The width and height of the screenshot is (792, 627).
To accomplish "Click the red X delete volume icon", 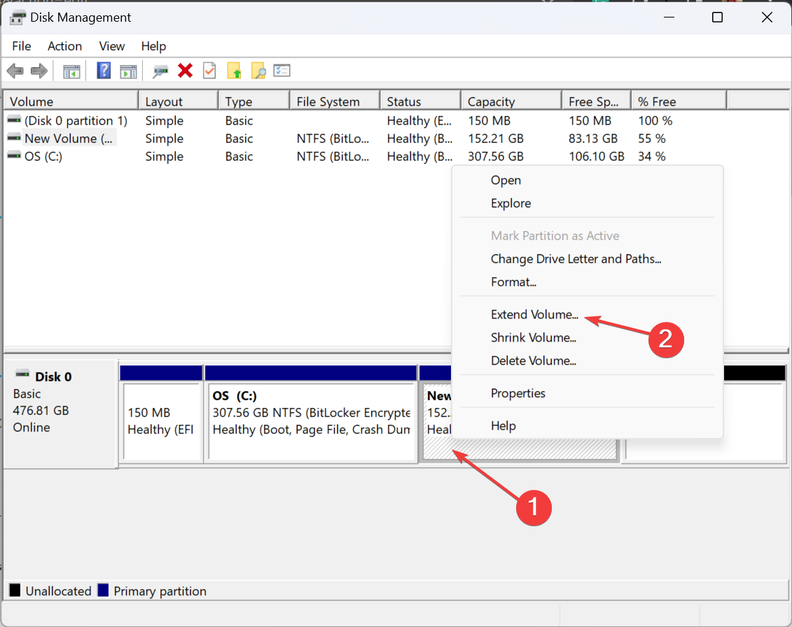I will point(184,70).
